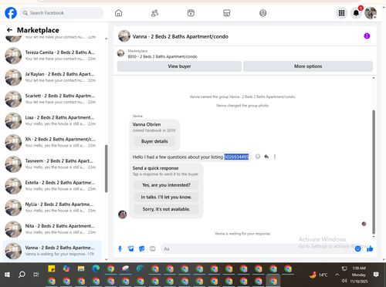
Task: React to Vanna's message with emoji icon
Action: [258, 157]
